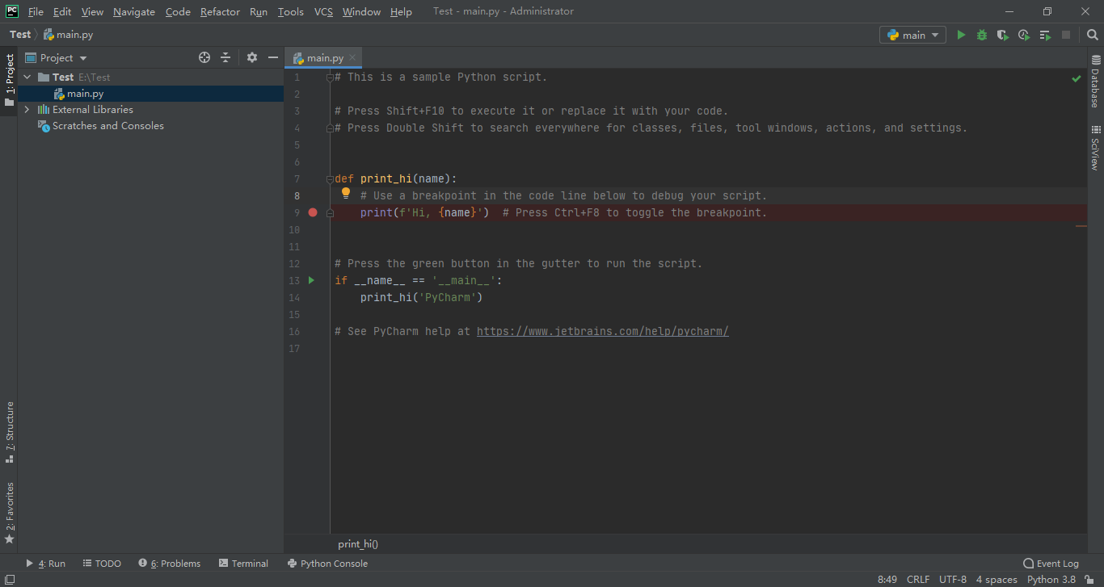Open the Terminal tool window
Image resolution: width=1104 pixels, height=587 pixels.
pos(243,564)
